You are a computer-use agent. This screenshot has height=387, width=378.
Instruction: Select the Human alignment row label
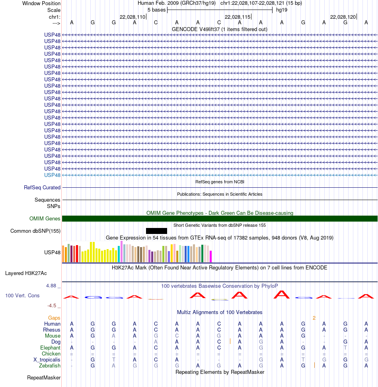tap(52, 324)
